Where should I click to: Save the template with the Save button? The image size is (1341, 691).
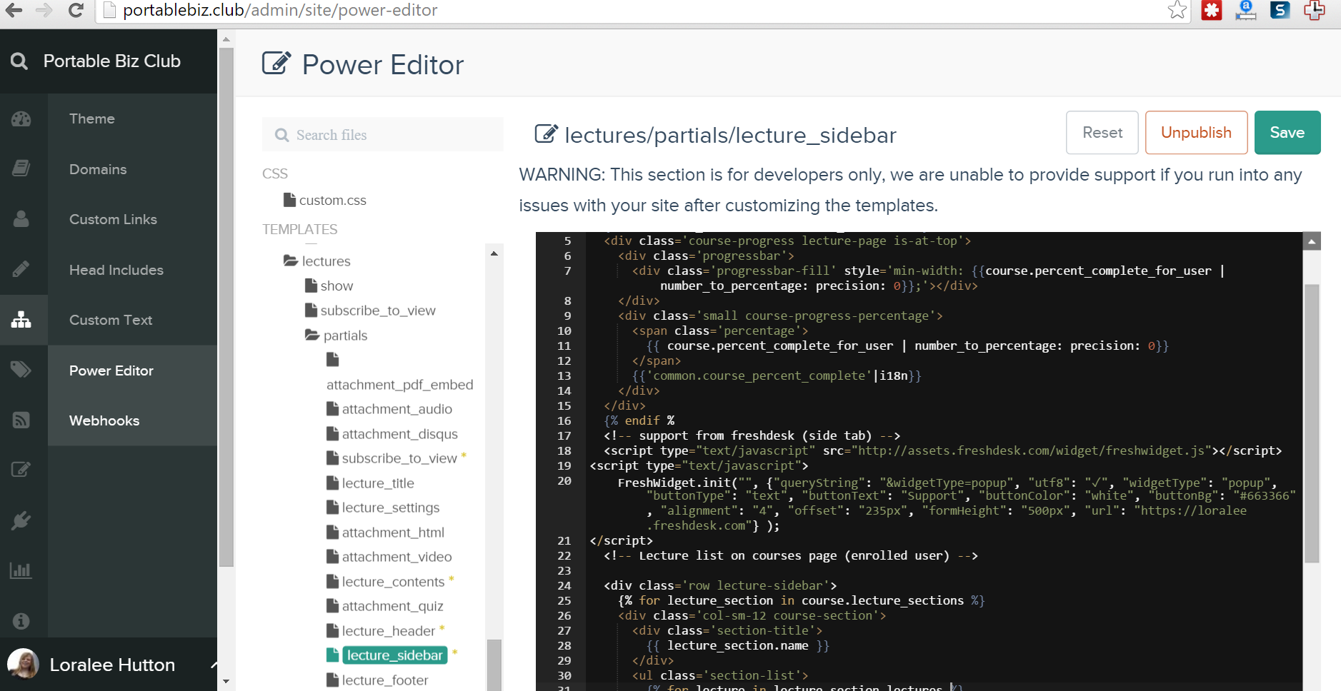pos(1287,133)
